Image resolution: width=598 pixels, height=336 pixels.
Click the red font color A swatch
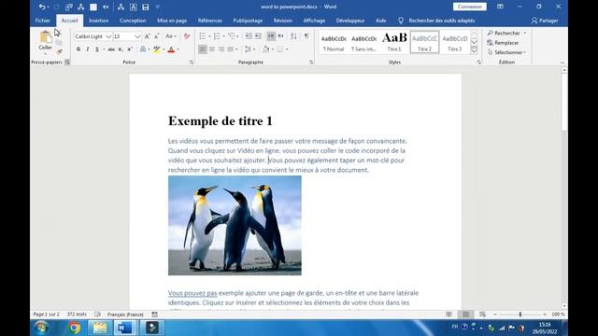[x=171, y=49]
